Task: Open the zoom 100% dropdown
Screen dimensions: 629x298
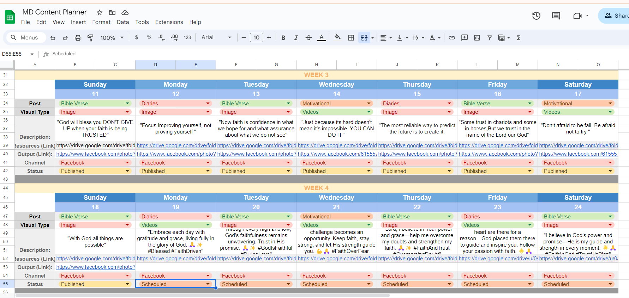Action: click(112, 38)
